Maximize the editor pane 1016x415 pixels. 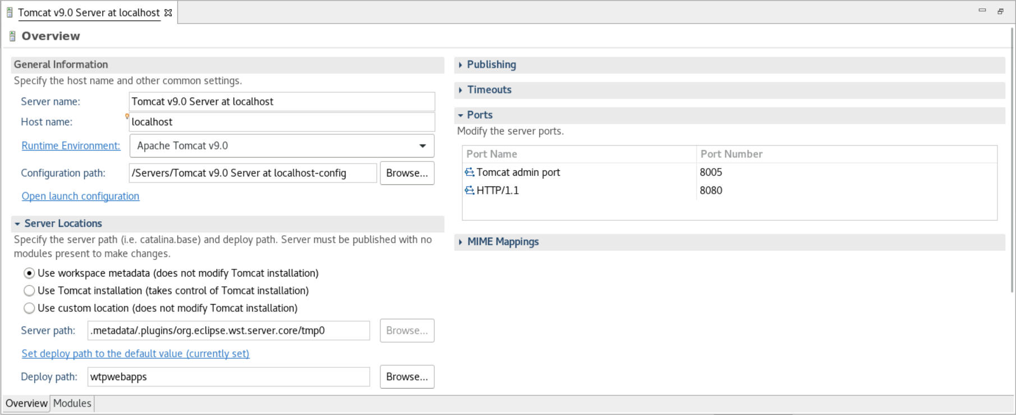coord(1000,11)
